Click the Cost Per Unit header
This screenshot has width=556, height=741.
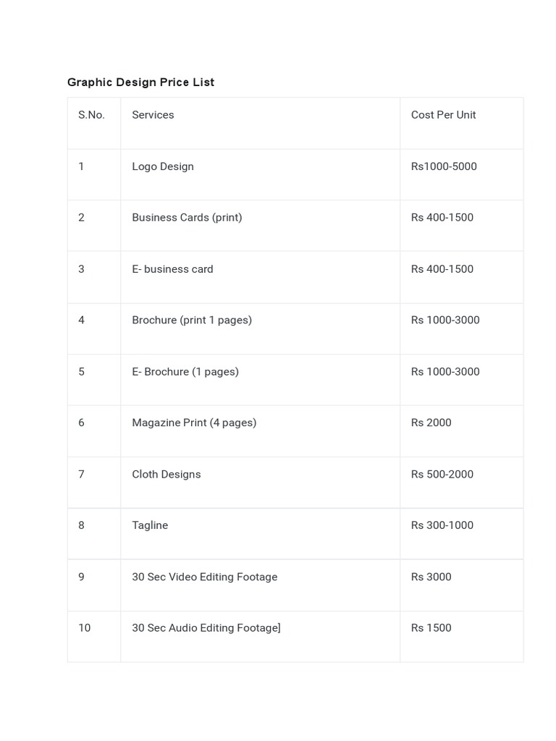(443, 115)
